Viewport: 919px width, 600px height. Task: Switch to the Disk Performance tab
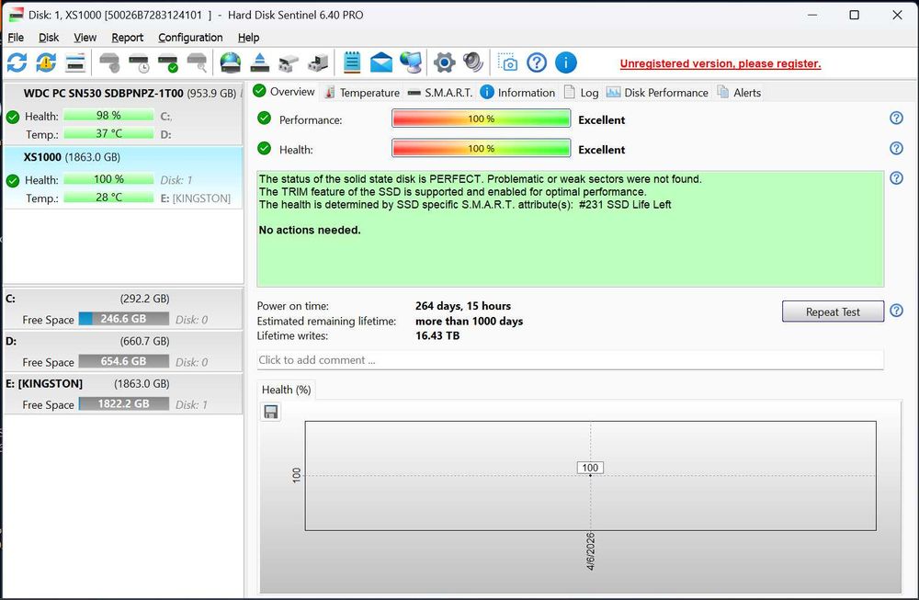[657, 93]
